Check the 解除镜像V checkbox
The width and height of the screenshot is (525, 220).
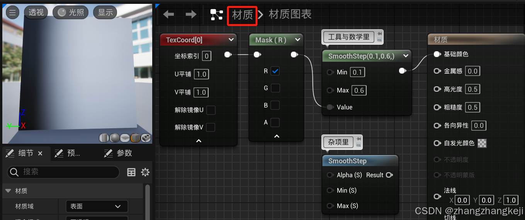[211, 128]
